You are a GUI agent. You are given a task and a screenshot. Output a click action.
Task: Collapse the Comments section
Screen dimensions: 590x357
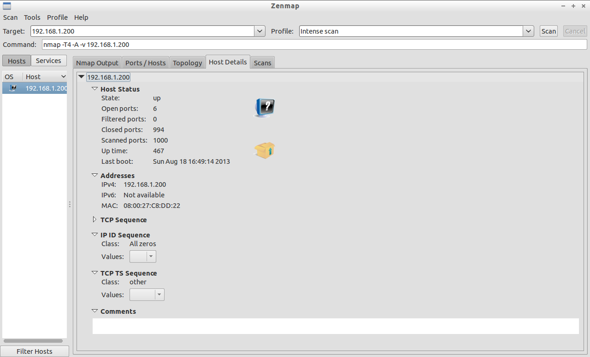pos(94,311)
